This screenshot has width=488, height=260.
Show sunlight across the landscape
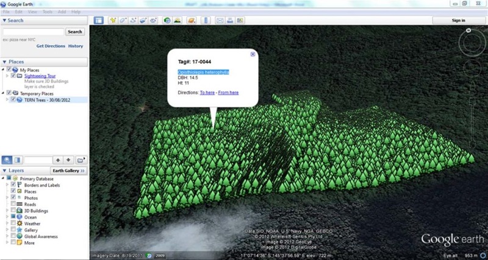click(x=178, y=21)
